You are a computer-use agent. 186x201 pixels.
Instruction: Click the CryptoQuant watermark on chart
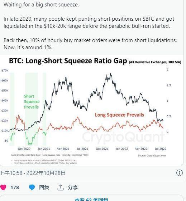pyautogui.click(x=123, y=137)
